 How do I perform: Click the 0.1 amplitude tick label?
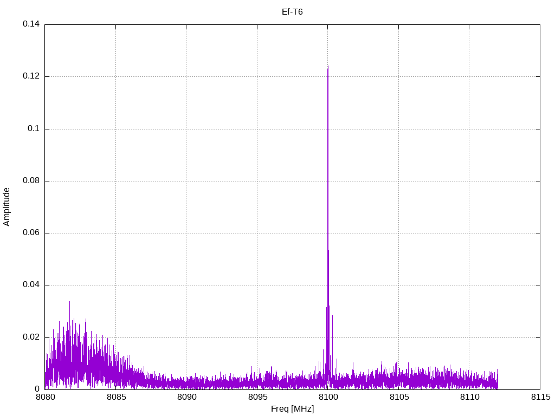point(34,128)
